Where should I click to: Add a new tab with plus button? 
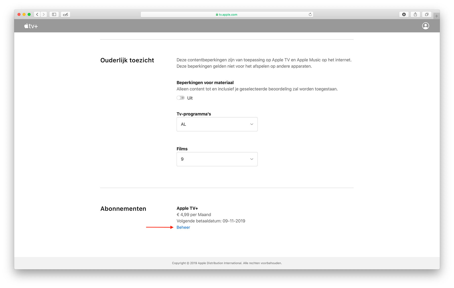point(437,16)
